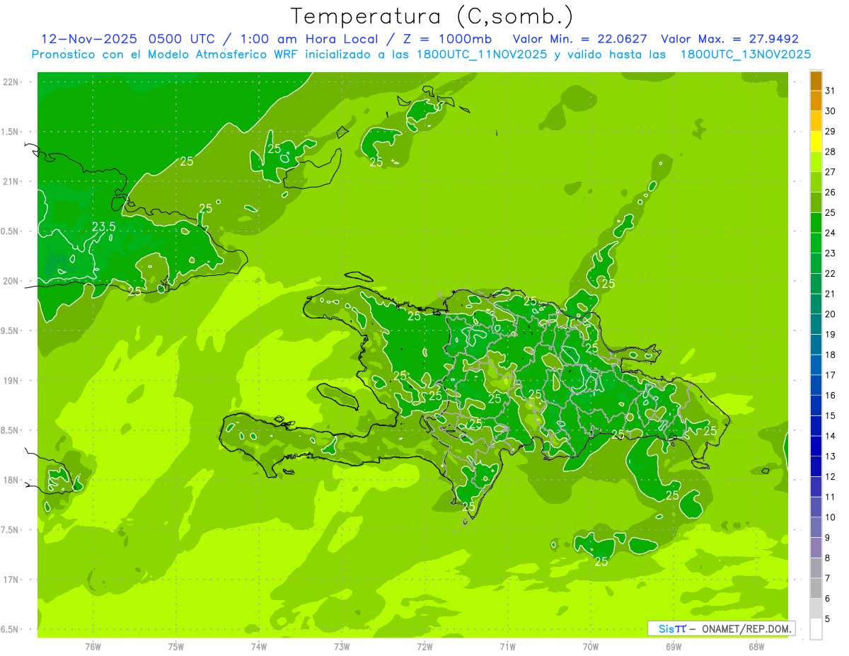Click legend swatch between 29 and 30

click(x=816, y=121)
